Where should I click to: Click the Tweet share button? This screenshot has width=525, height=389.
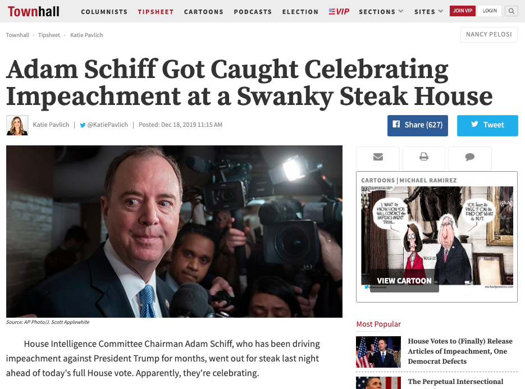pos(487,125)
